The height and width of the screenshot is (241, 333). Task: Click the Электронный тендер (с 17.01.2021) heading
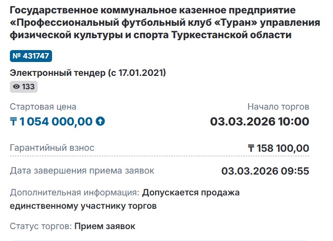(x=88, y=73)
